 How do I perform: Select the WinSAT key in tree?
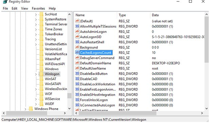click(50, 79)
